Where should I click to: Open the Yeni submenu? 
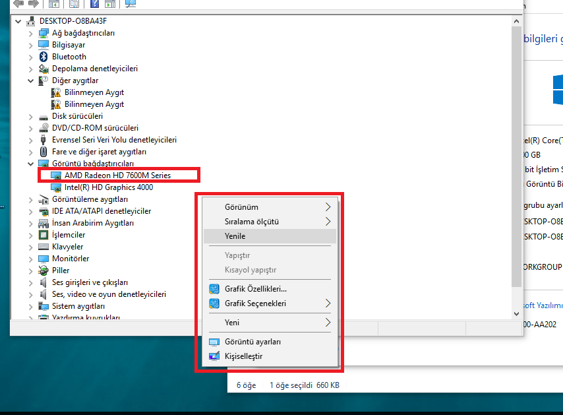[x=270, y=323]
